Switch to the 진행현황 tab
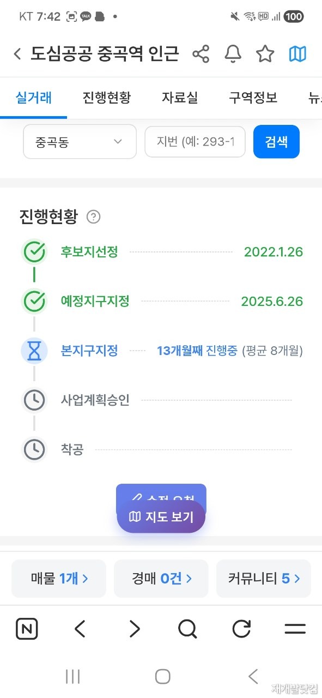Viewport: 322px width, 698px height. point(107,98)
